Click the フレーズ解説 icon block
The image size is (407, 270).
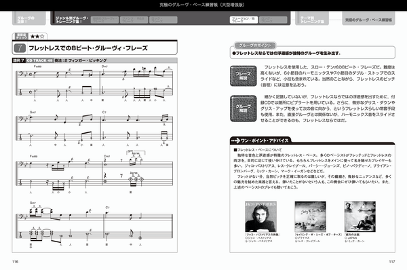click(x=244, y=76)
